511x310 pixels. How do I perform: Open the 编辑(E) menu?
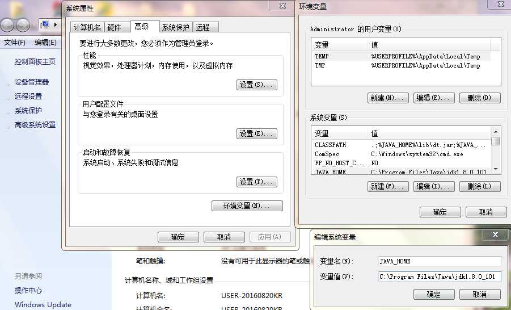click(45, 43)
